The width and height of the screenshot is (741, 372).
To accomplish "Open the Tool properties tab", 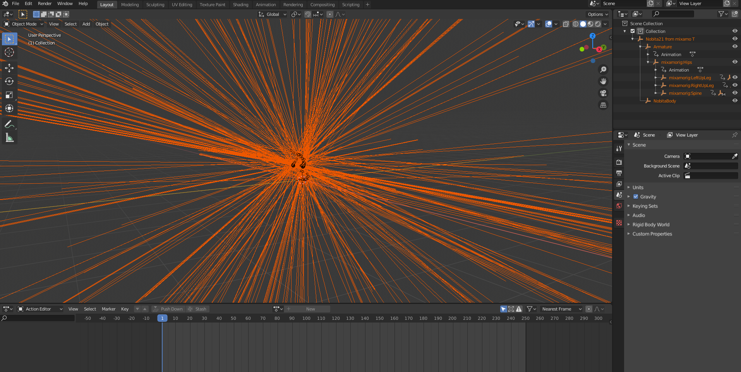I will click(619, 148).
